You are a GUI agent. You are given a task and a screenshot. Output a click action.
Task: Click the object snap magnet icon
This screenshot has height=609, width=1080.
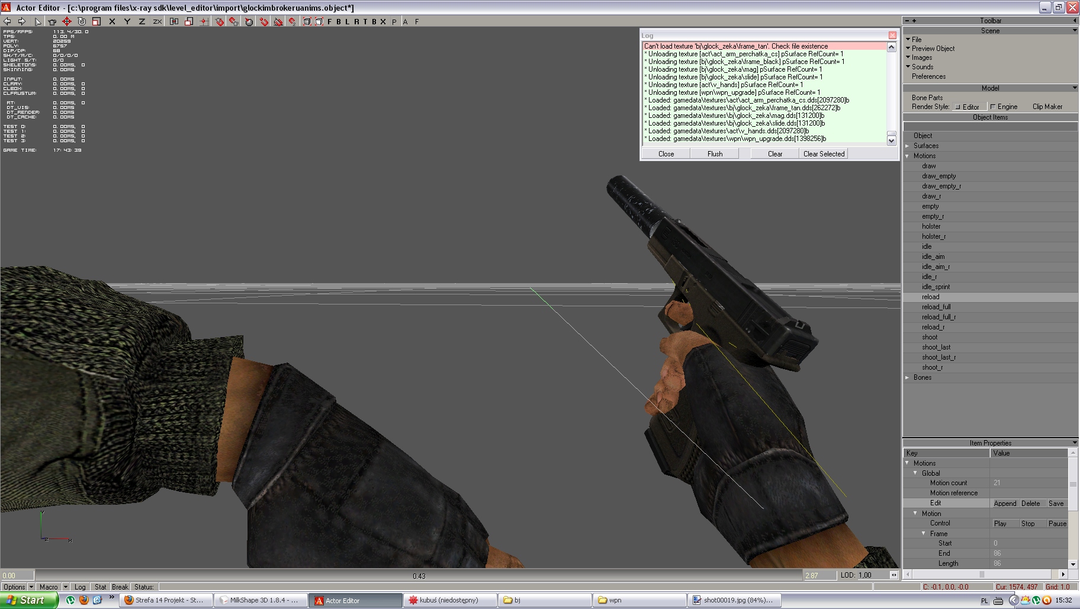coord(219,21)
